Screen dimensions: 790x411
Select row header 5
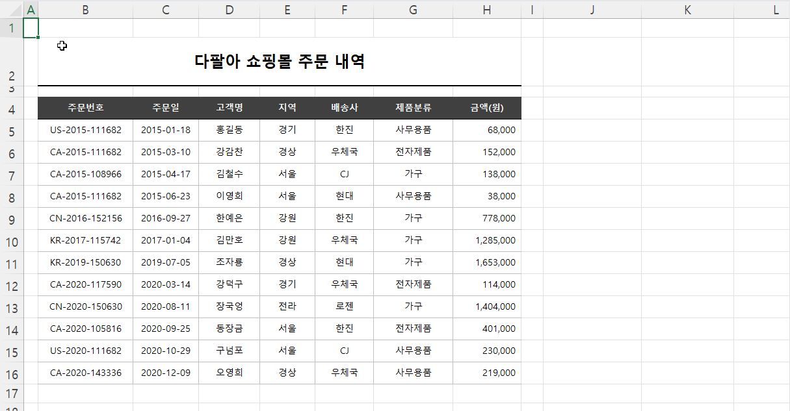pyautogui.click(x=11, y=130)
